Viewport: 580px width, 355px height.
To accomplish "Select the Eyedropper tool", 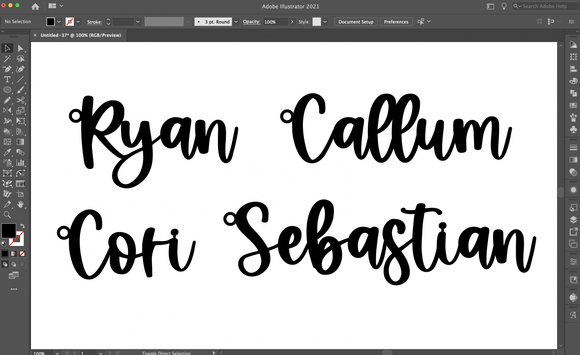I will (7, 152).
